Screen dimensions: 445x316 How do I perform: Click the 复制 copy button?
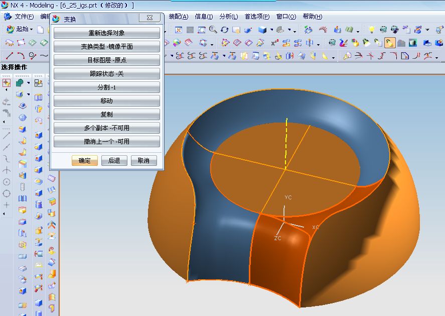[x=107, y=115]
